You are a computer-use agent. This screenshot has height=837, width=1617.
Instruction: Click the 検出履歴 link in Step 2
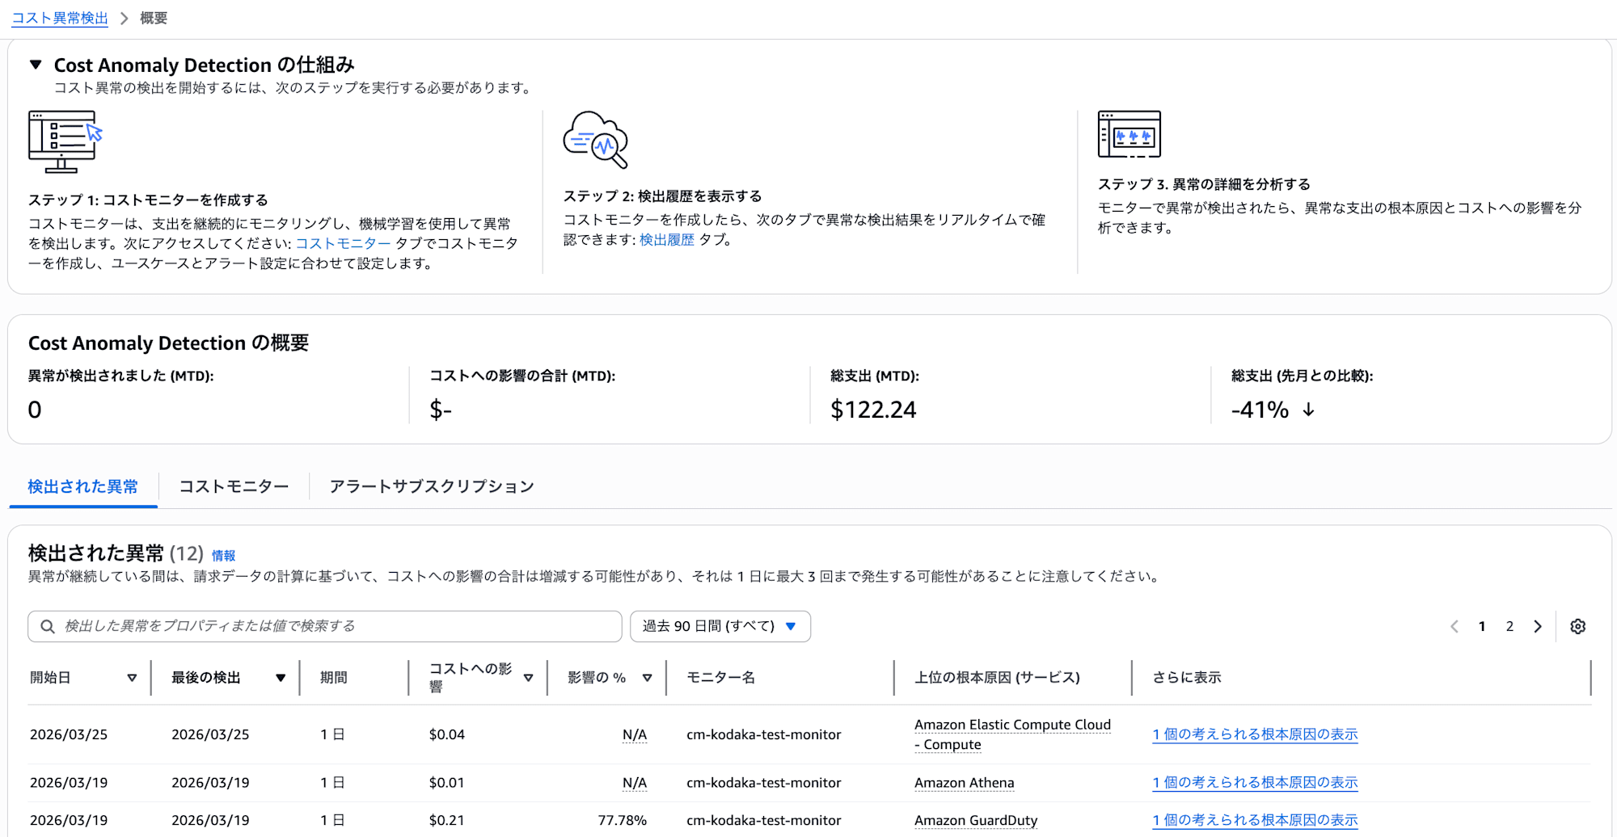(666, 239)
